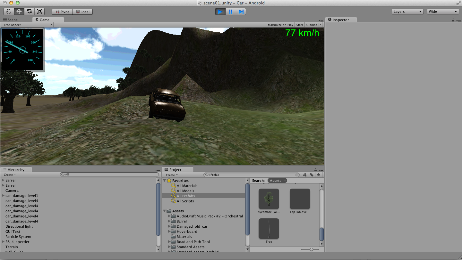The width and height of the screenshot is (462, 260).
Task: Select the Scale tool
Action: 39,12
